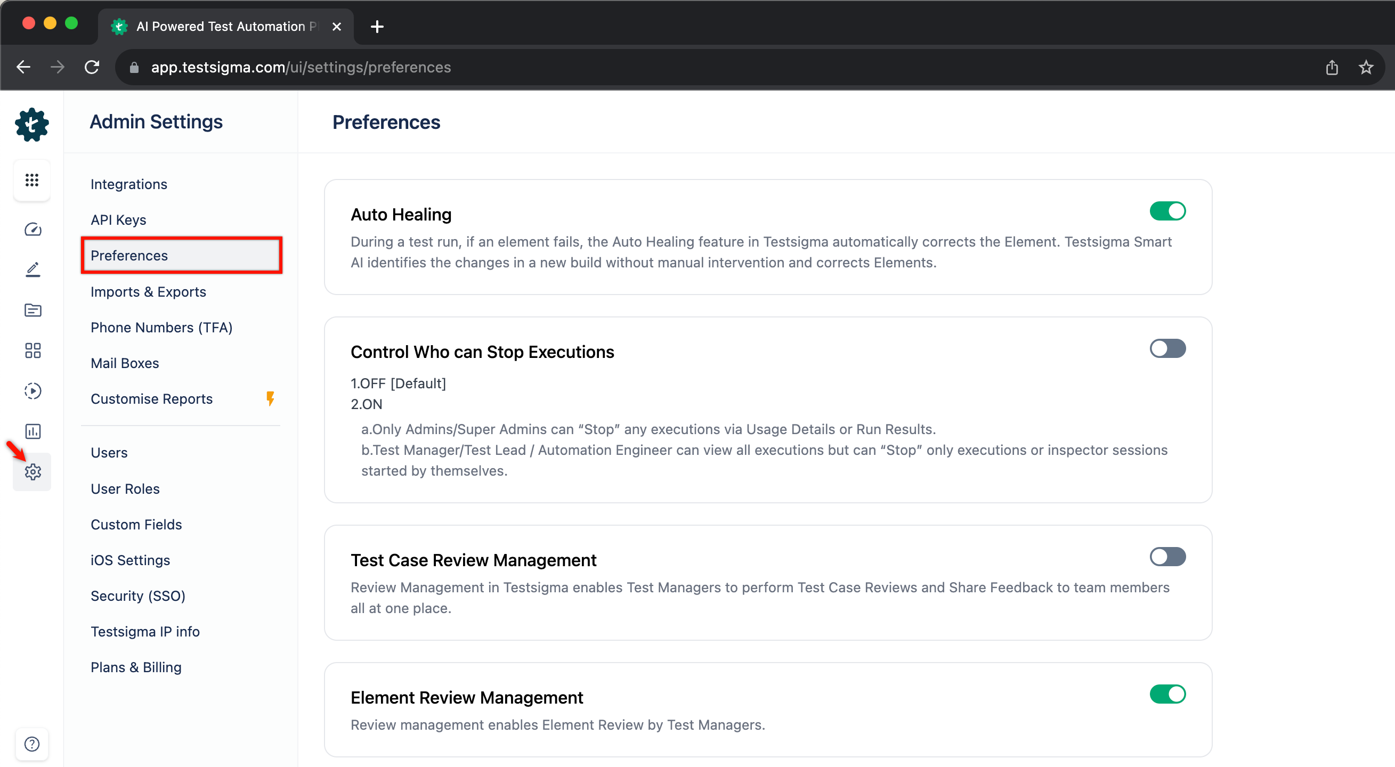Open Mail Boxes settings

point(125,363)
